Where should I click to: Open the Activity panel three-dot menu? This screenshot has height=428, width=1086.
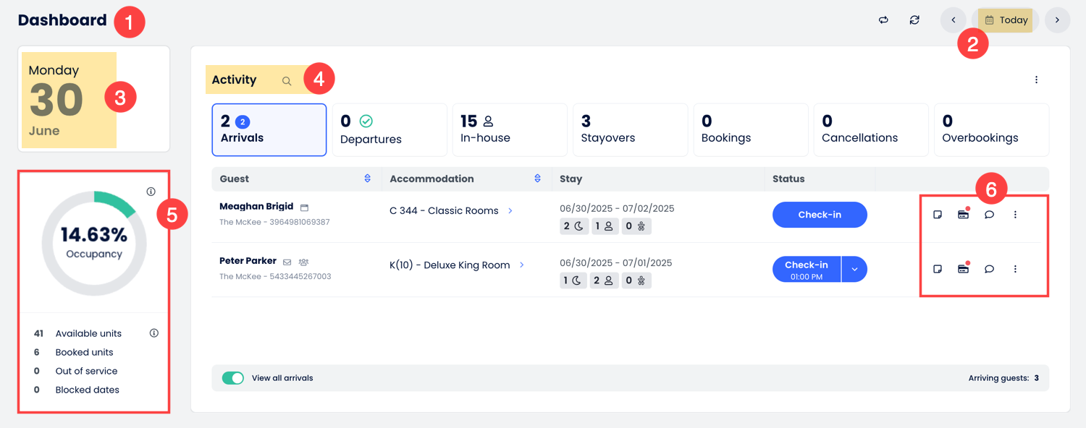(x=1036, y=80)
